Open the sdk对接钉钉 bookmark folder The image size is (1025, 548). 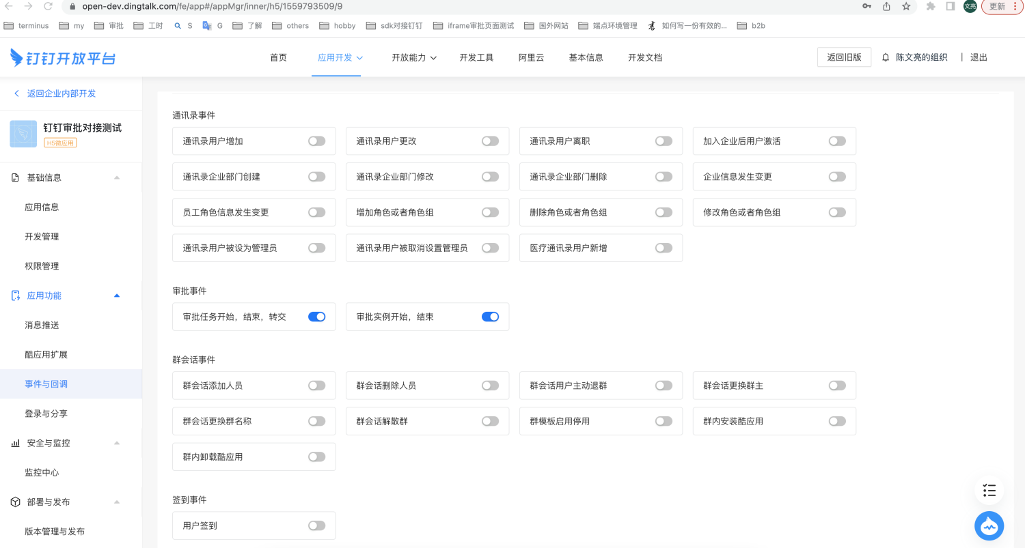[394, 26]
